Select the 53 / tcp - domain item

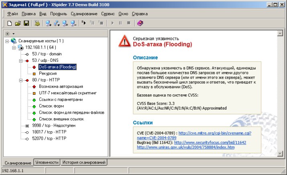pos(47,54)
